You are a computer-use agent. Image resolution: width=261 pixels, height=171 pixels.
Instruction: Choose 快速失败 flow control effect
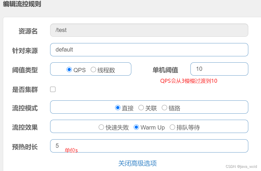(101, 127)
